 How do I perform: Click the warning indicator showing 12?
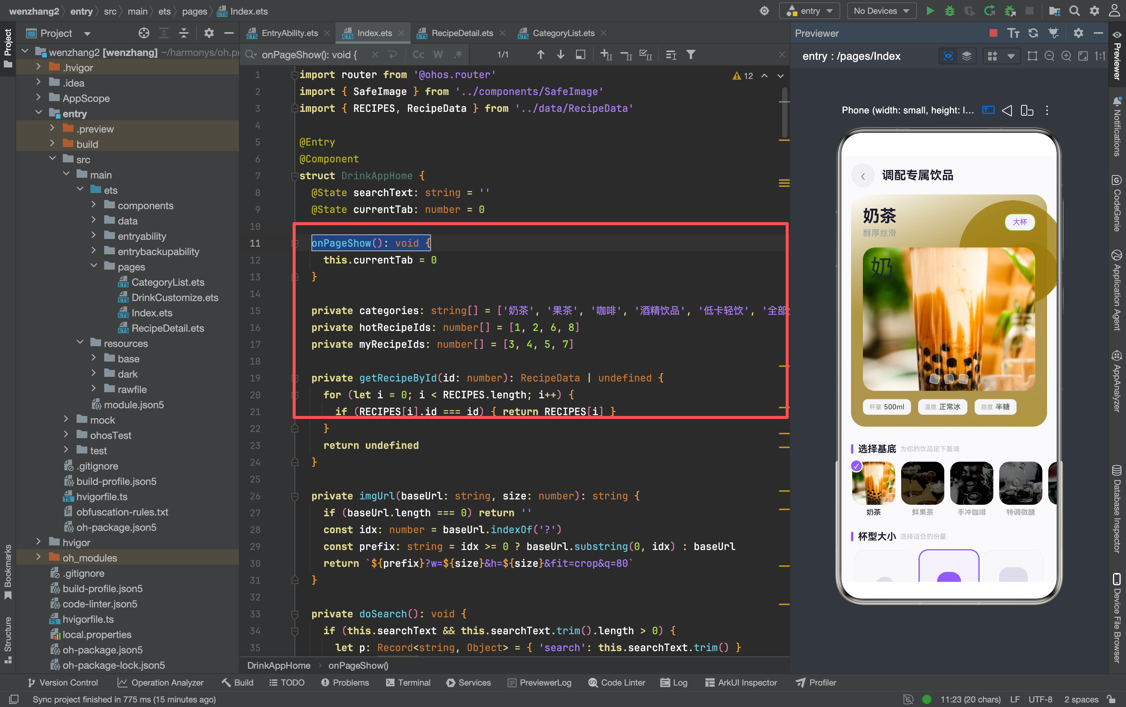click(x=743, y=76)
